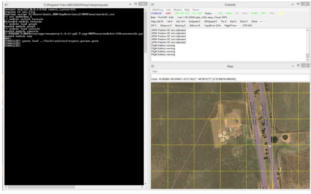Click the WP 0 waypoint readout

154,26
